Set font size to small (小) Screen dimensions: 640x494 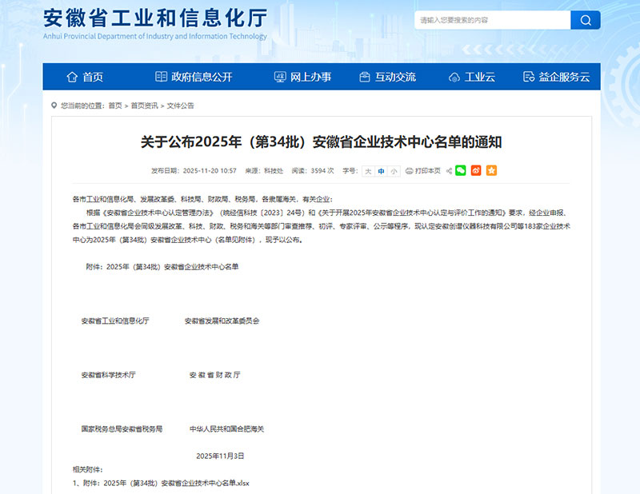[x=394, y=171]
